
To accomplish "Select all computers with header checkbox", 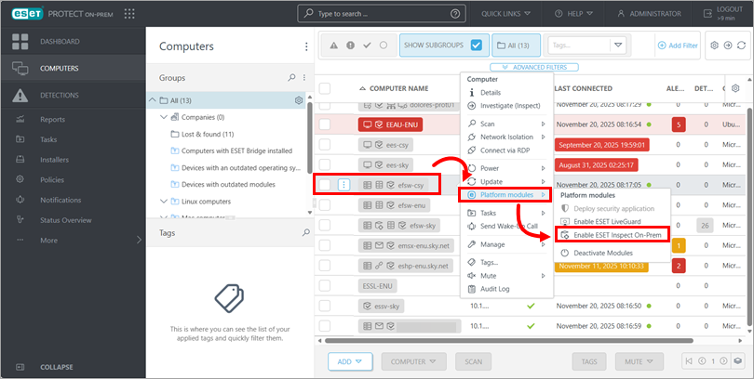I will (325, 88).
